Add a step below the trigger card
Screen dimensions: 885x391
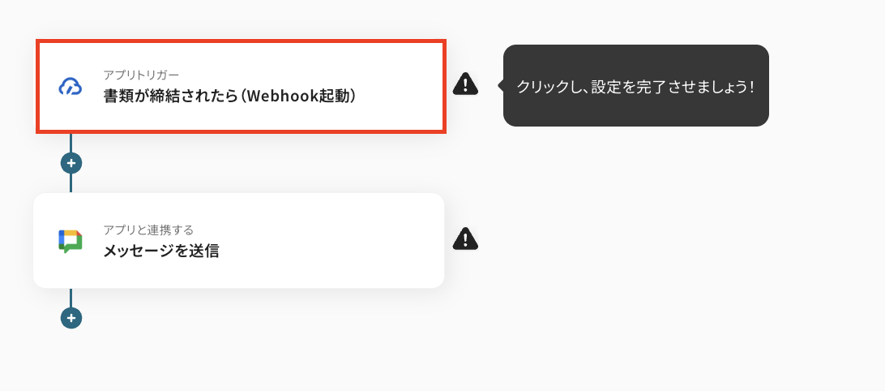[x=71, y=163]
